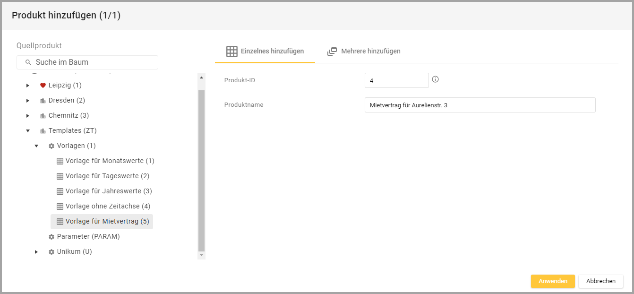Viewport: 634px width, 294px height.
Task: Switch to the Mehrere hinzufügen tab
Action: point(364,52)
